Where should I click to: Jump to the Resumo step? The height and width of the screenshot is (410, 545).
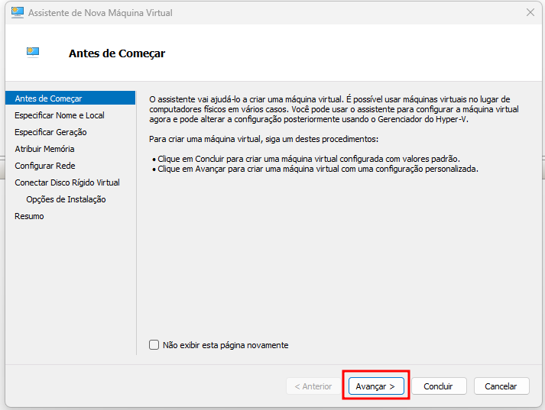(x=29, y=216)
